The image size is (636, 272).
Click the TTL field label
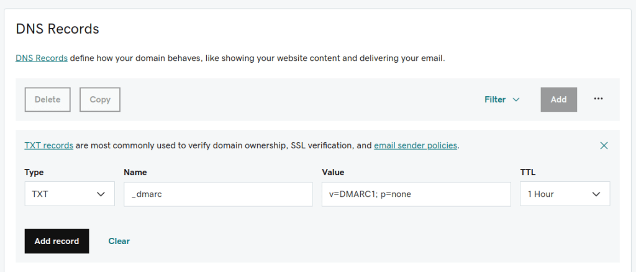tap(527, 172)
